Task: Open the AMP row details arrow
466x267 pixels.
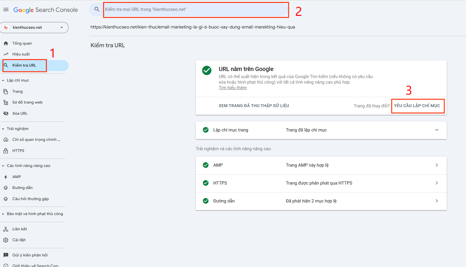Action: pyautogui.click(x=437, y=165)
